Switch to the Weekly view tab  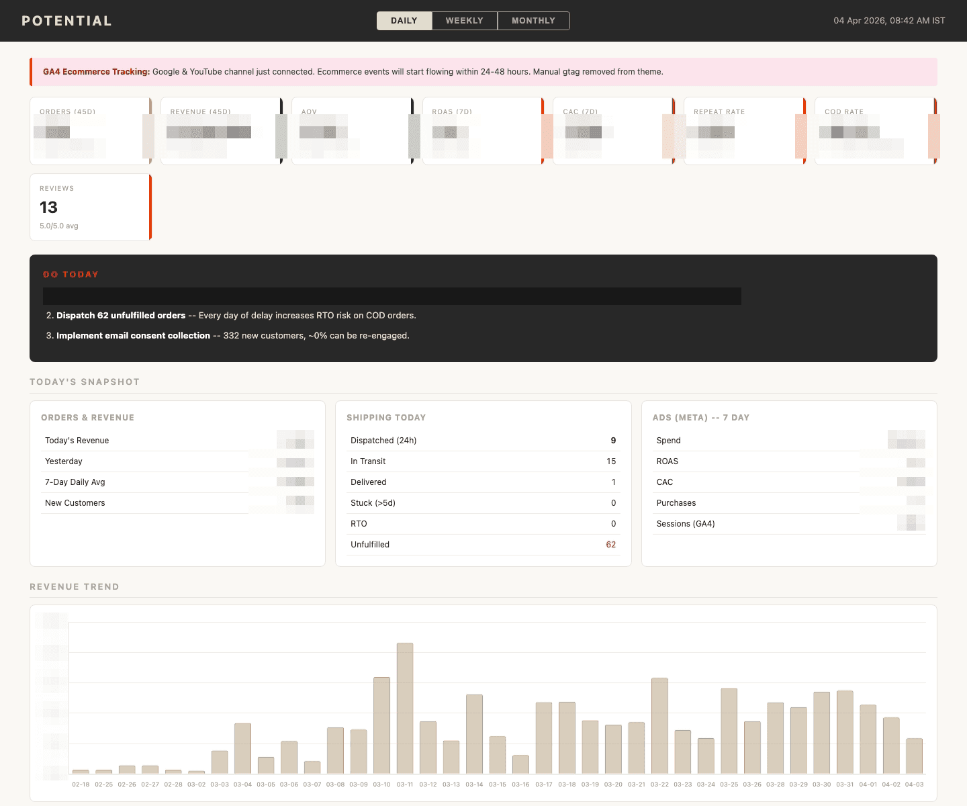(x=465, y=21)
